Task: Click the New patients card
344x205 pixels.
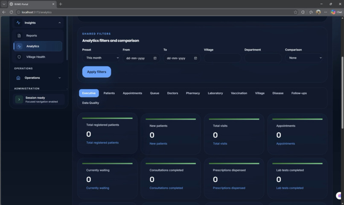Action: click(x=171, y=134)
